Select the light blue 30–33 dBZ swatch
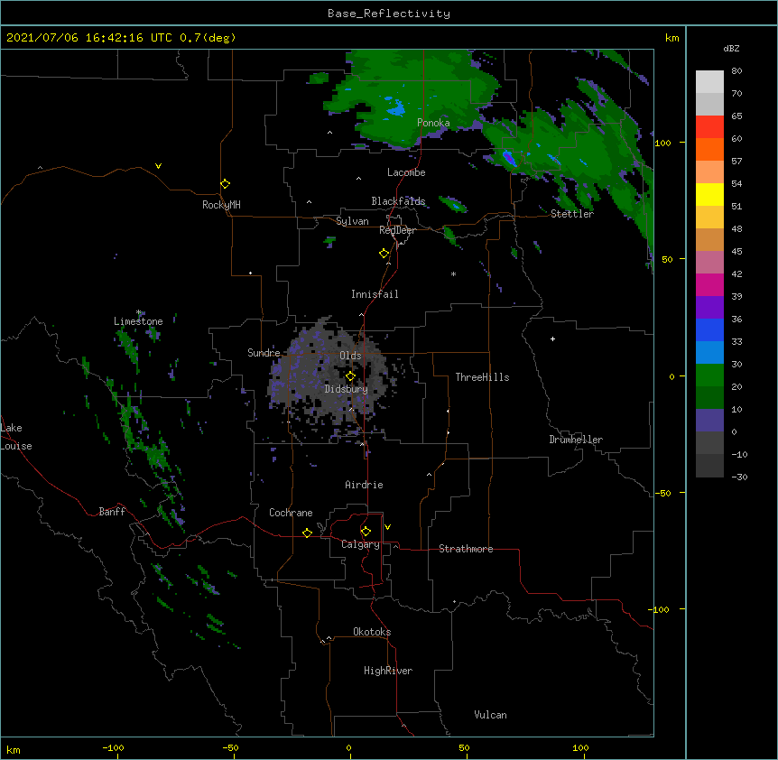The height and width of the screenshot is (760, 778). pyautogui.click(x=709, y=353)
